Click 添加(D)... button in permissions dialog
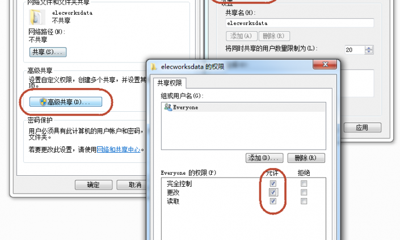This screenshot has width=400, height=240. pyautogui.click(x=264, y=158)
